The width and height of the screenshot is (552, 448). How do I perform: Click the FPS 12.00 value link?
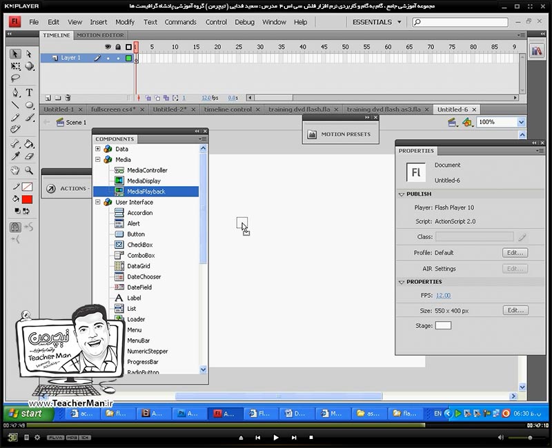pyautogui.click(x=443, y=296)
